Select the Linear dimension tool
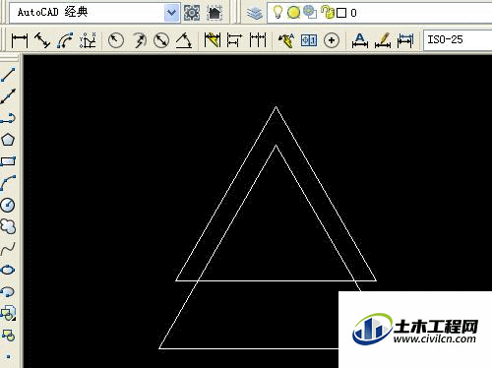 coord(20,40)
